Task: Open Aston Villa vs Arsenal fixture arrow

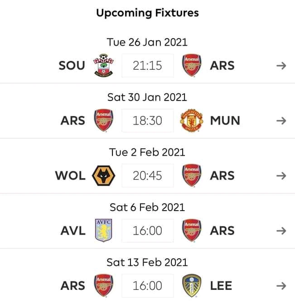Action: 281,231
